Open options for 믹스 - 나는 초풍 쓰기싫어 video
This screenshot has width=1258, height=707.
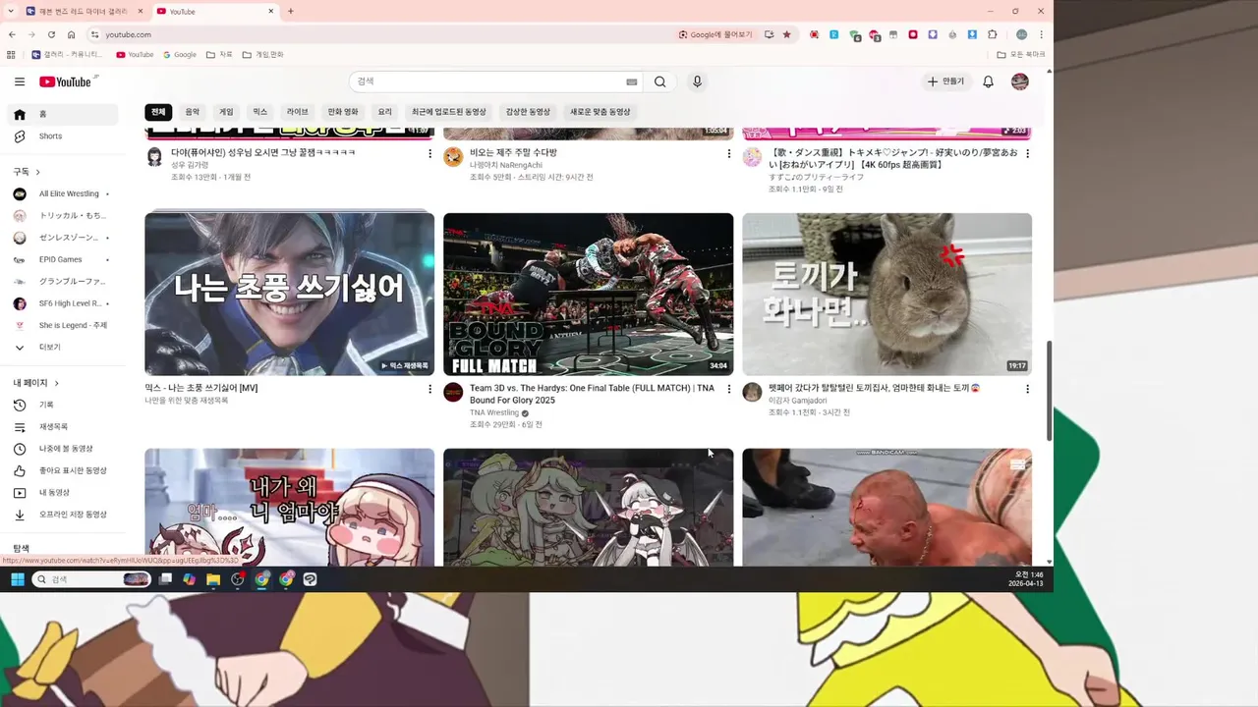point(429,389)
